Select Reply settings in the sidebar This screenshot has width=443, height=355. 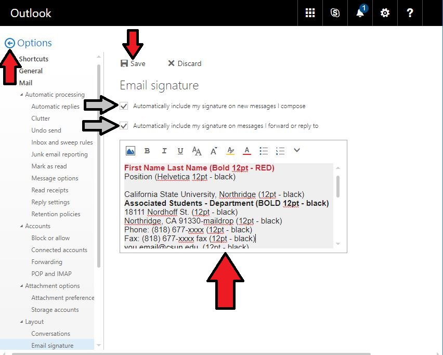click(50, 202)
